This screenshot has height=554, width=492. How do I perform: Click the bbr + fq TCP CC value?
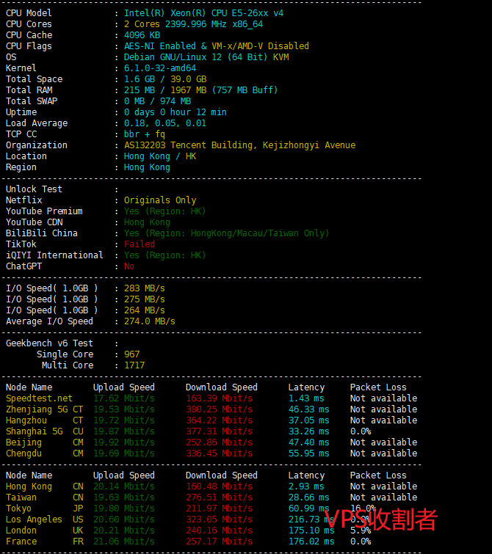(x=145, y=134)
